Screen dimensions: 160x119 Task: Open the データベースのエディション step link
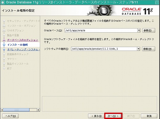[23, 40]
